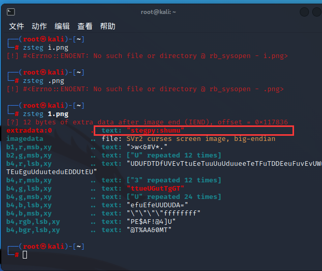The height and width of the screenshot is (271, 322).
Task: Select ["U" repeated 24 times] text
Action: pos(174,197)
